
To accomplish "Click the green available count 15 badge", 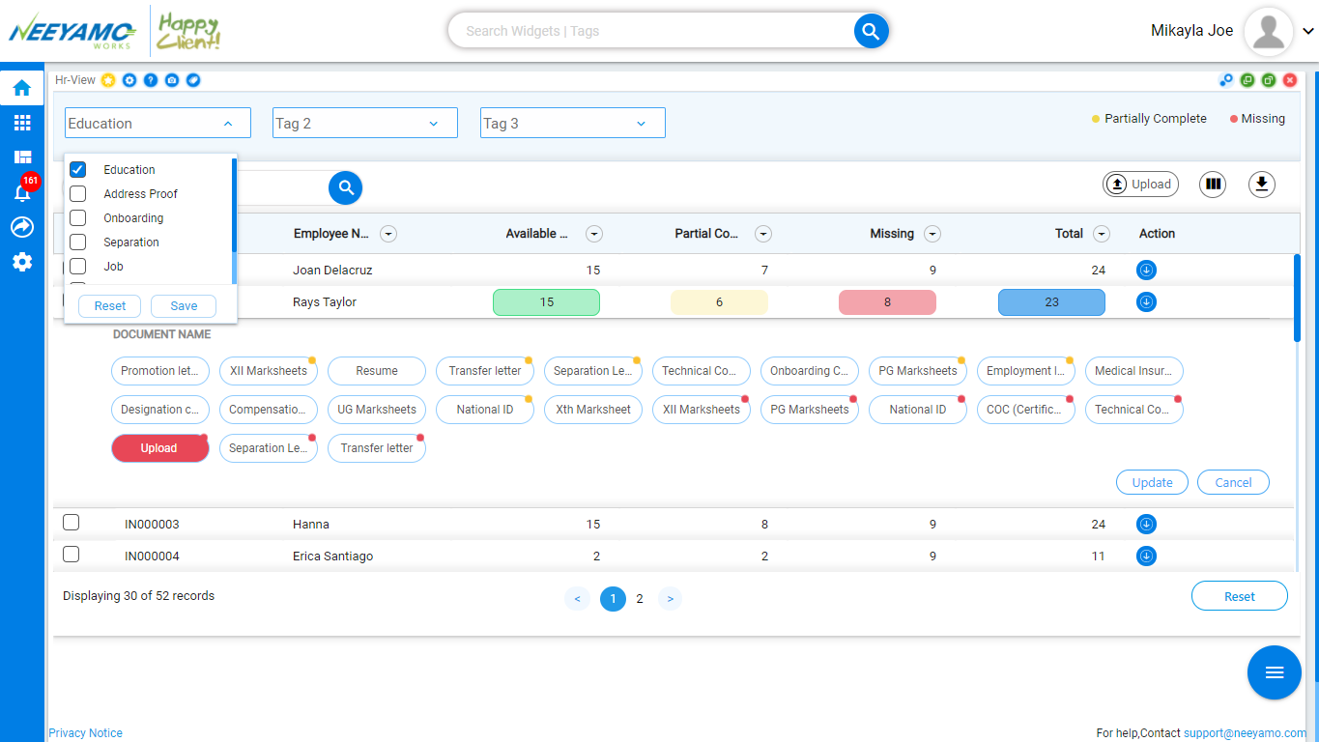I will click(546, 302).
